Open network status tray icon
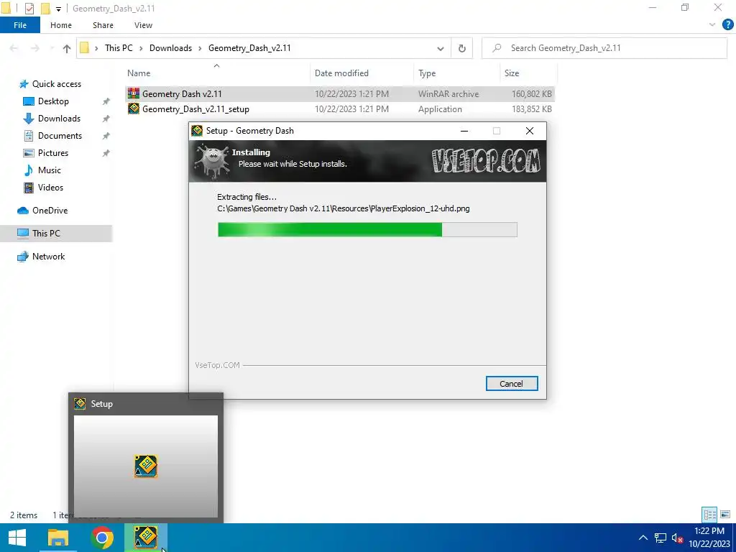Image resolution: width=736 pixels, height=552 pixels. [x=661, y=538]
